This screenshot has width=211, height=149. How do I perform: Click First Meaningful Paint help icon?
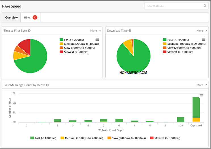(47, 85)
